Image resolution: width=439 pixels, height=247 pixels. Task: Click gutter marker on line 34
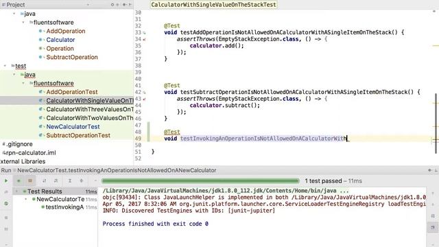[145, 39]
